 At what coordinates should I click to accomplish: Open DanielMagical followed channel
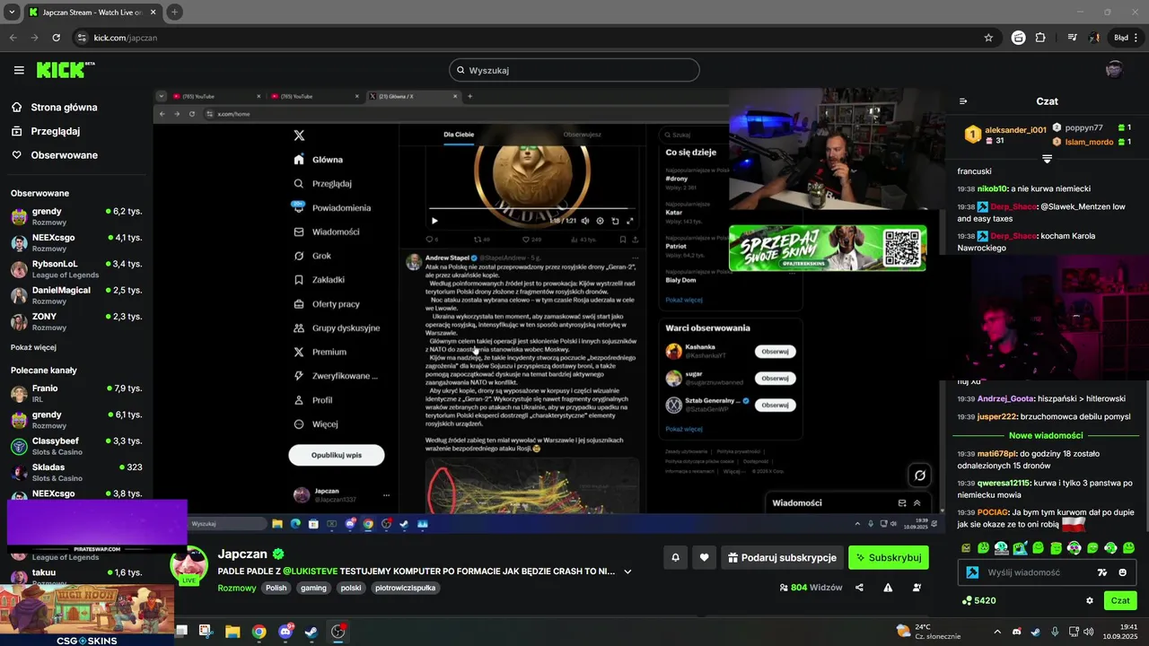pyautogui.click(x=76, y=295)
